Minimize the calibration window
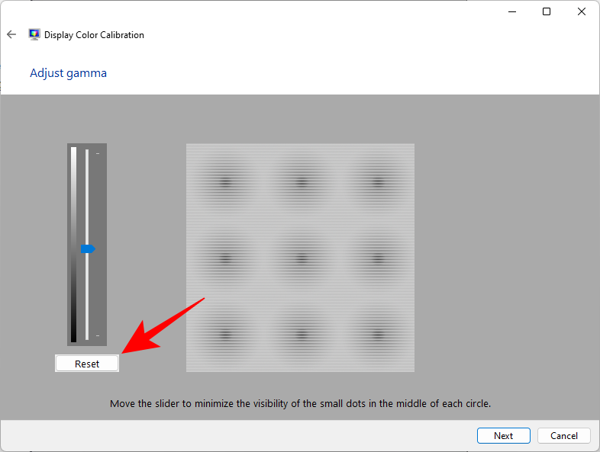Viewport: 600px width, 452px height. coord(512,12)
